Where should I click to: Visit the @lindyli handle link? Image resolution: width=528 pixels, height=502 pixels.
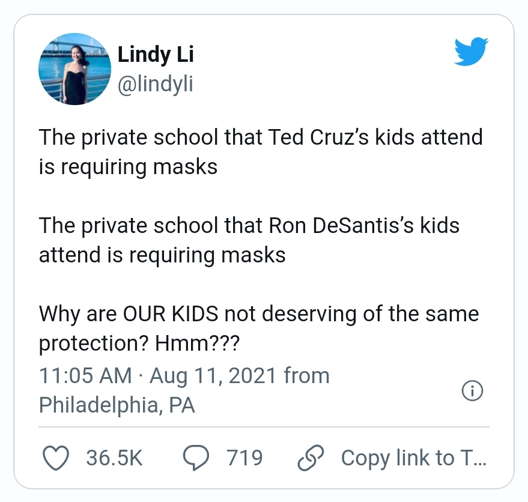(x=155, y=84)
